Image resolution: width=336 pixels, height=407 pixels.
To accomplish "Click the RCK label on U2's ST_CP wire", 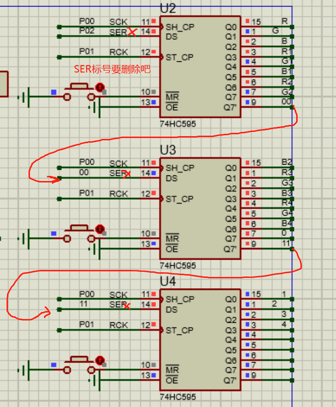I will 119,52.
